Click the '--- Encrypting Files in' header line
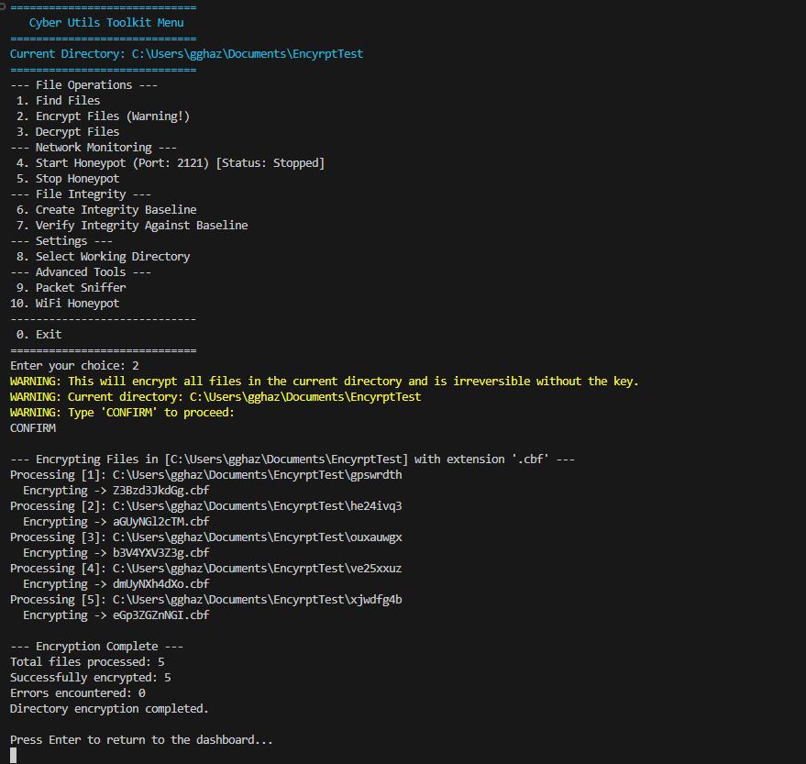The width and height of the screenshot is (806, 764). (293, 460)
